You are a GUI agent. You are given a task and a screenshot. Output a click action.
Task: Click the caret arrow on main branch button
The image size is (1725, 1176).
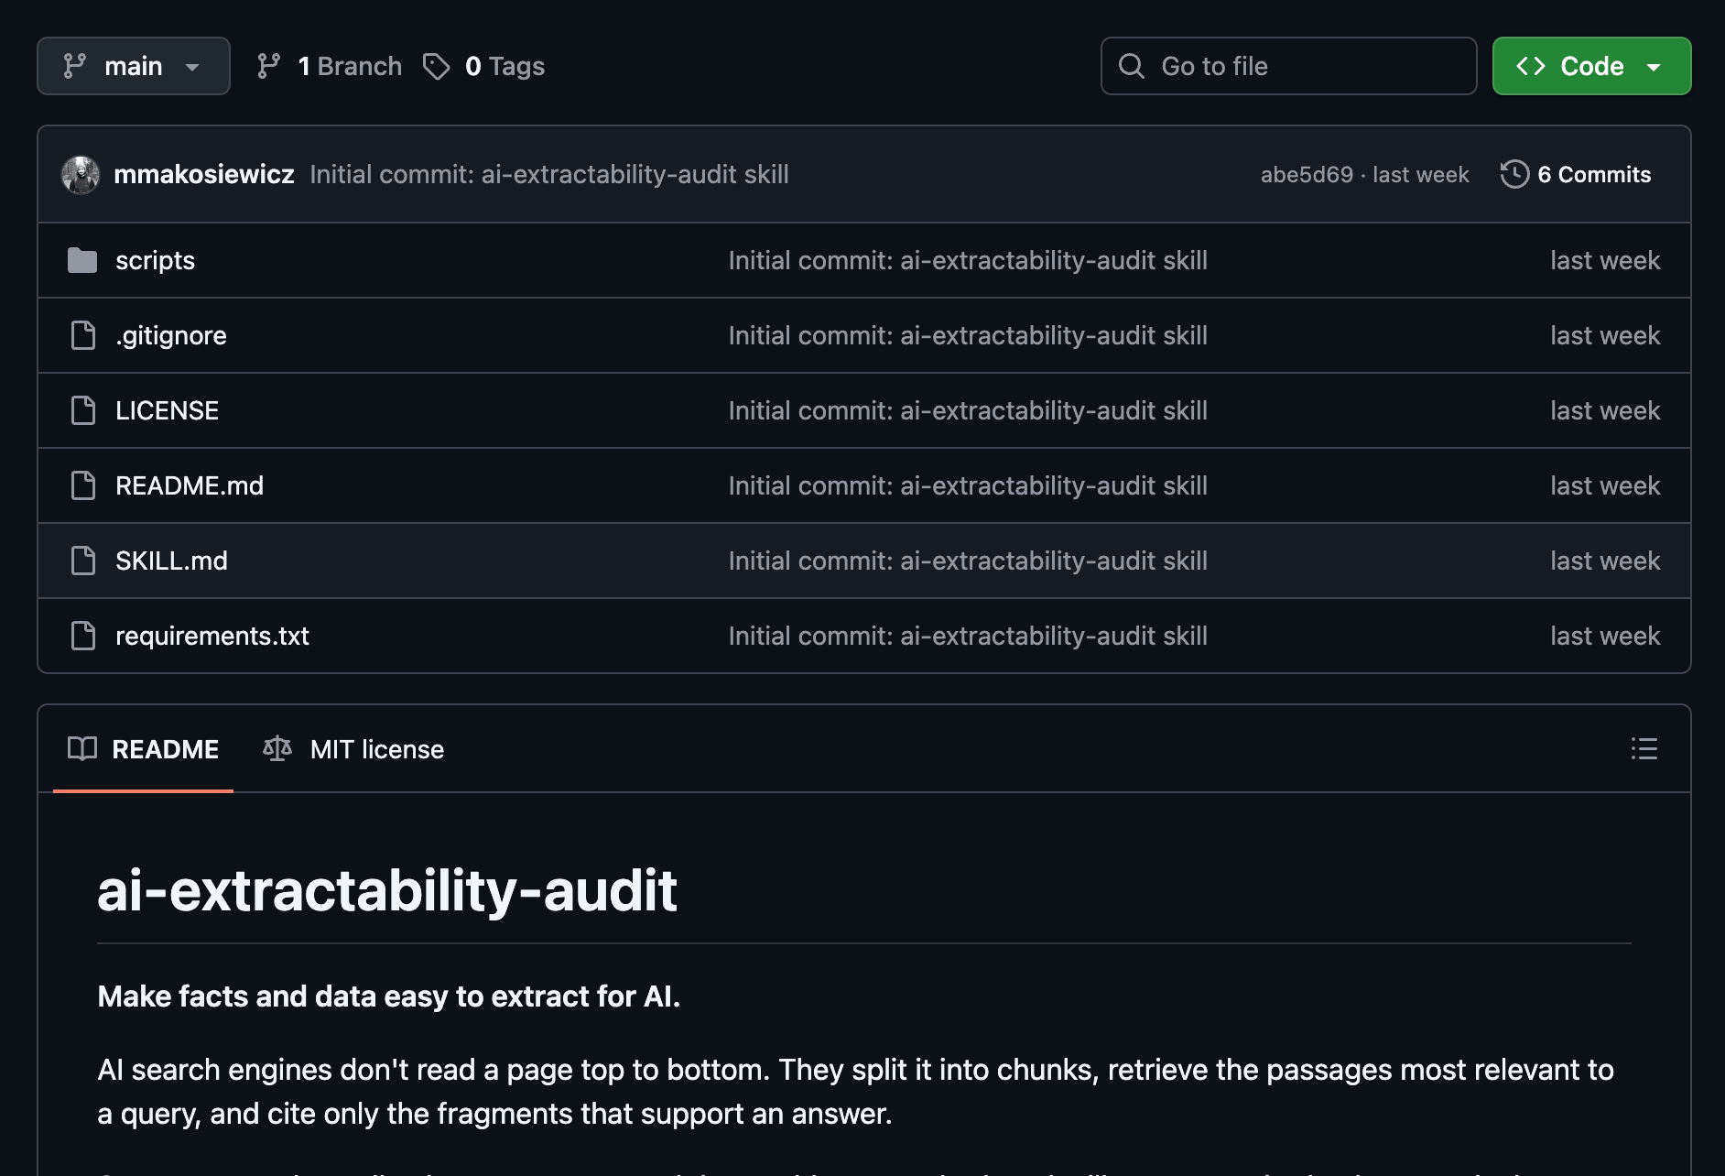pyautogui.click(x=192, y=67)
